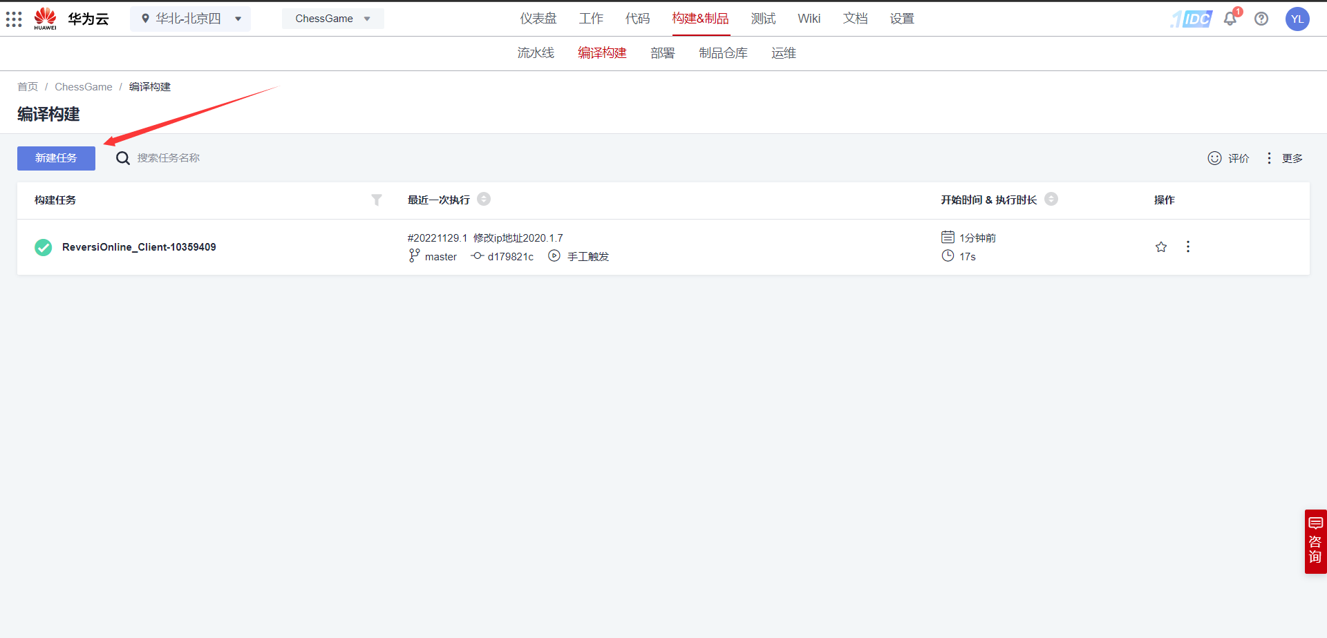Image resolution: width=1327 pixels, height=638 pixels.
Task: Click the green success status icon
Action: coord(44,247)
